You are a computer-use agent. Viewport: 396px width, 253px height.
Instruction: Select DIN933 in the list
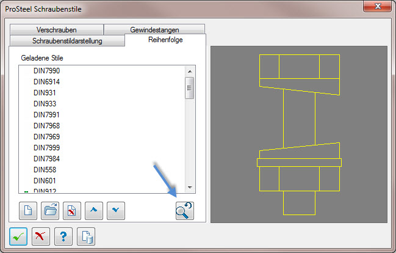click(45, 104)
